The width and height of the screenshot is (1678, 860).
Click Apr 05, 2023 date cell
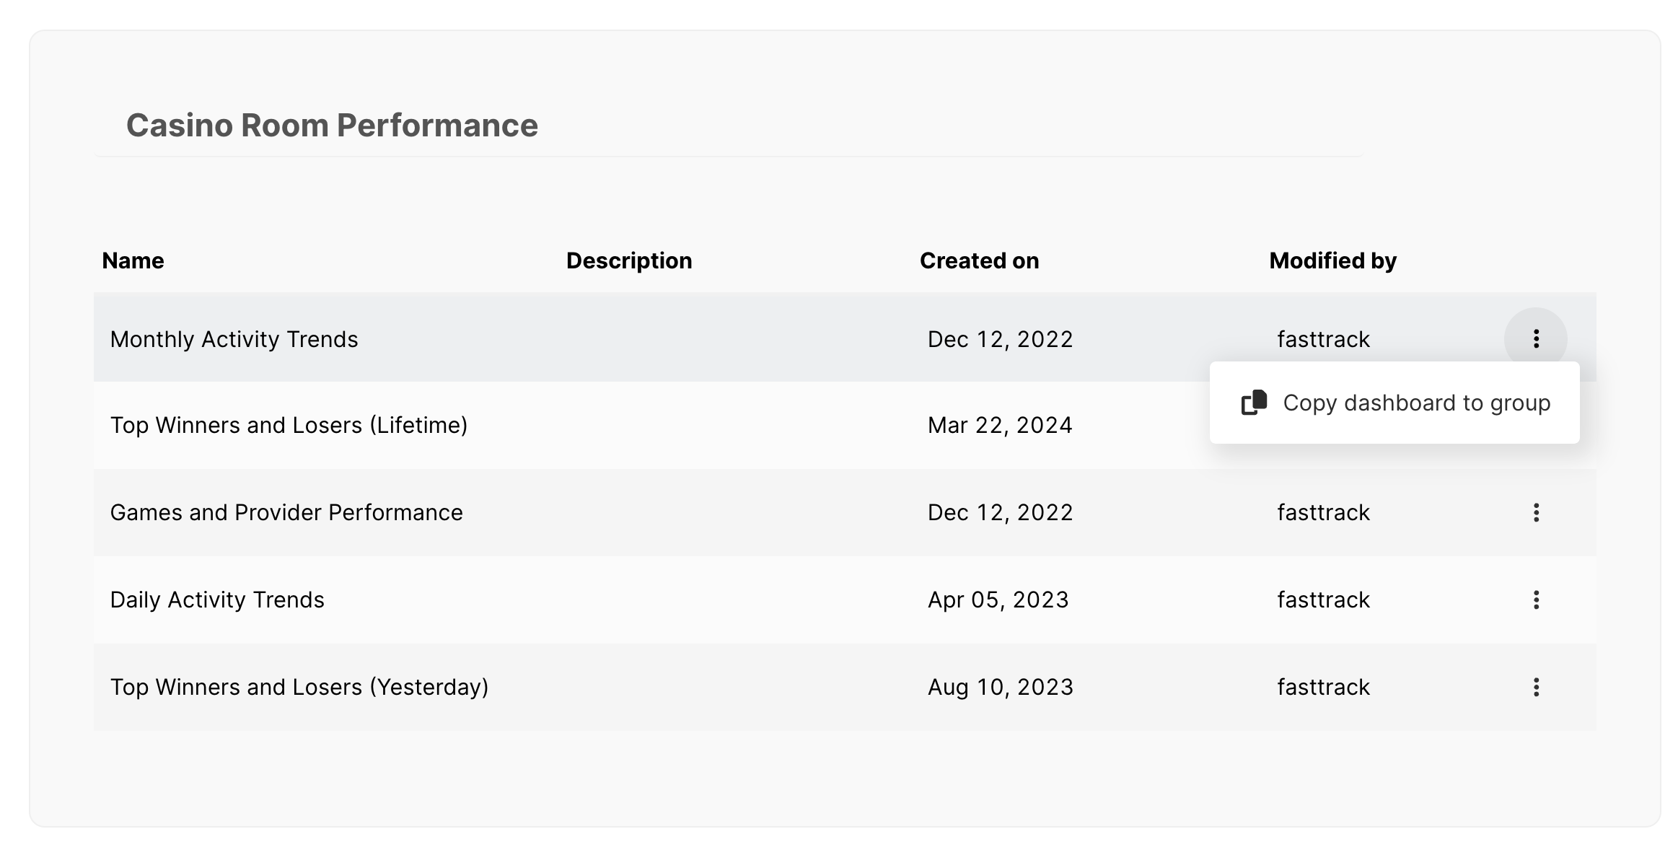(998, 600)
